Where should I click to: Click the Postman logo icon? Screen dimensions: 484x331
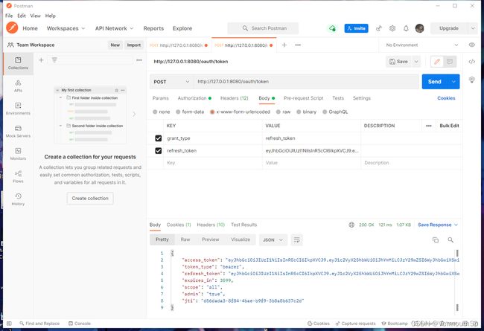tap(12, 28)
